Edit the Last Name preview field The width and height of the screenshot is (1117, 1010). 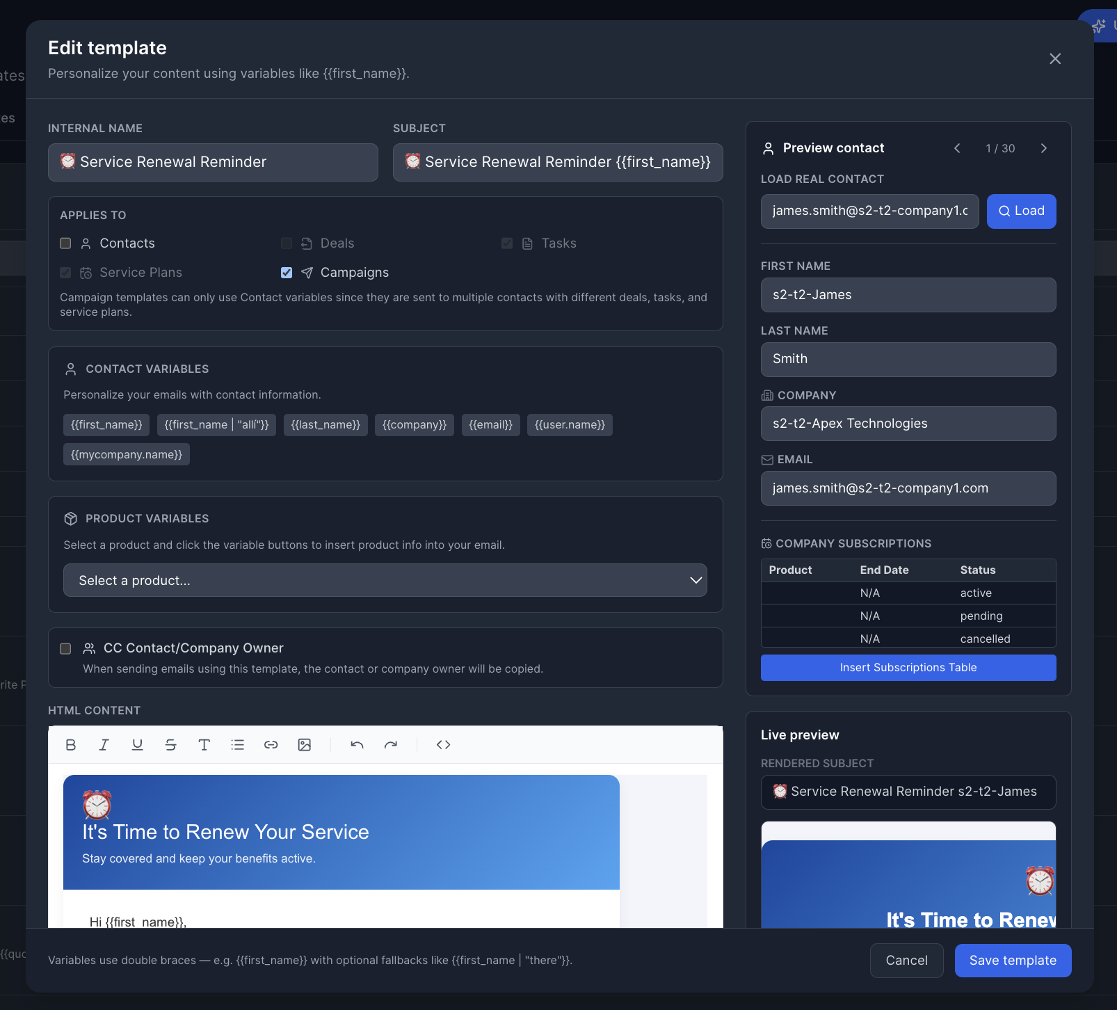tap(908, 360)
